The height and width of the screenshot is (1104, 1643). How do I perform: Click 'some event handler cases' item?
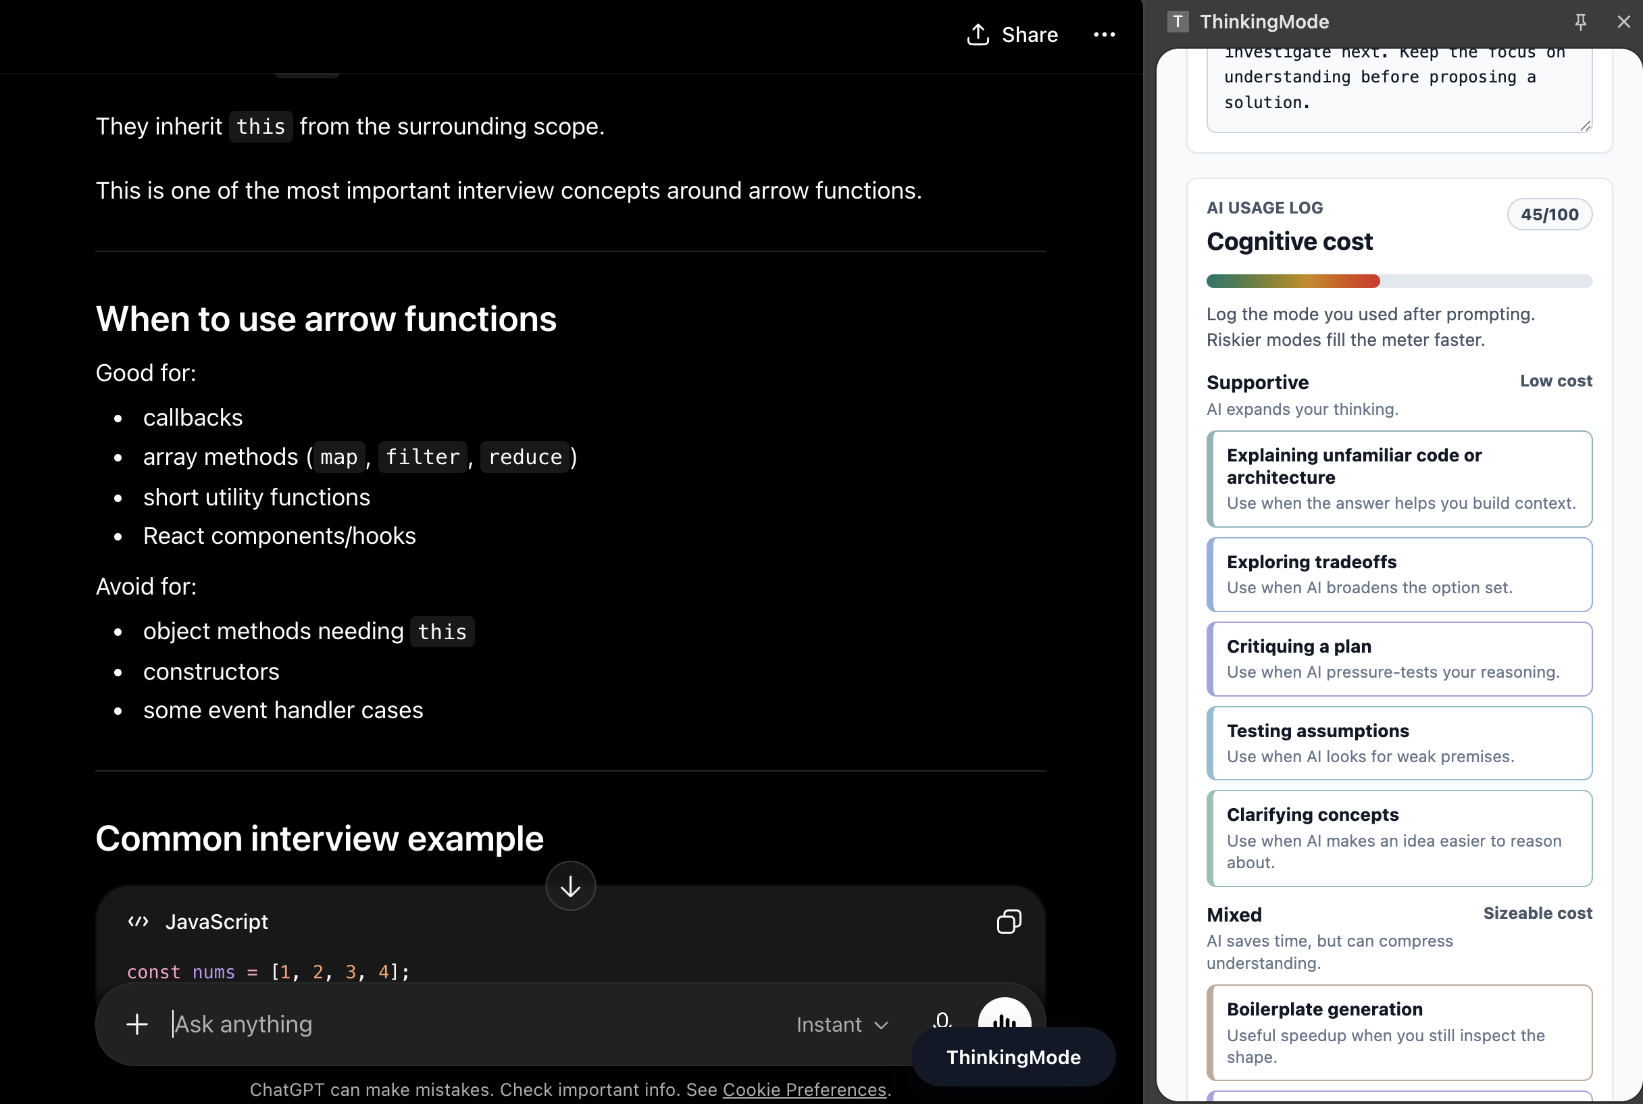click(283, 710)
